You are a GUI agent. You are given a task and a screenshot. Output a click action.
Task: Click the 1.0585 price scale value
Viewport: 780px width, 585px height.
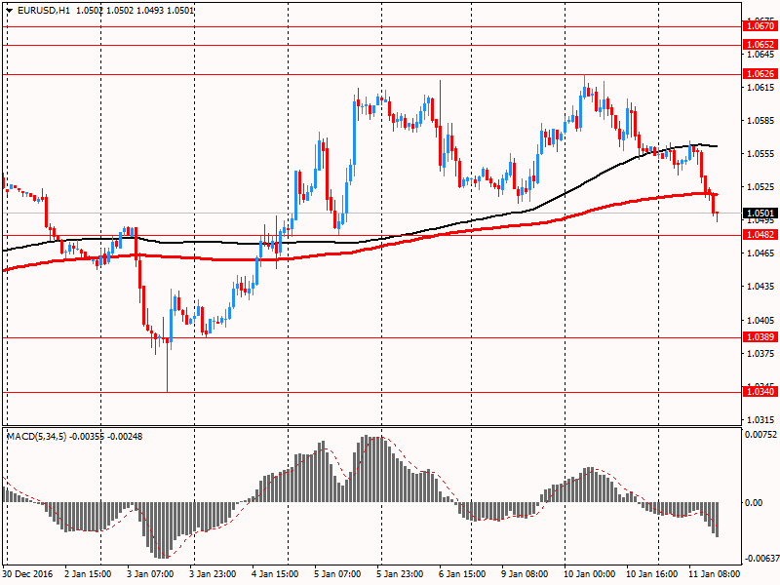pyautogui.click(x=761, y=120)
